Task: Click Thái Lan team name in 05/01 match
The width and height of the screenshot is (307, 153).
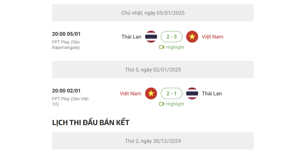Action: [131, 37]
